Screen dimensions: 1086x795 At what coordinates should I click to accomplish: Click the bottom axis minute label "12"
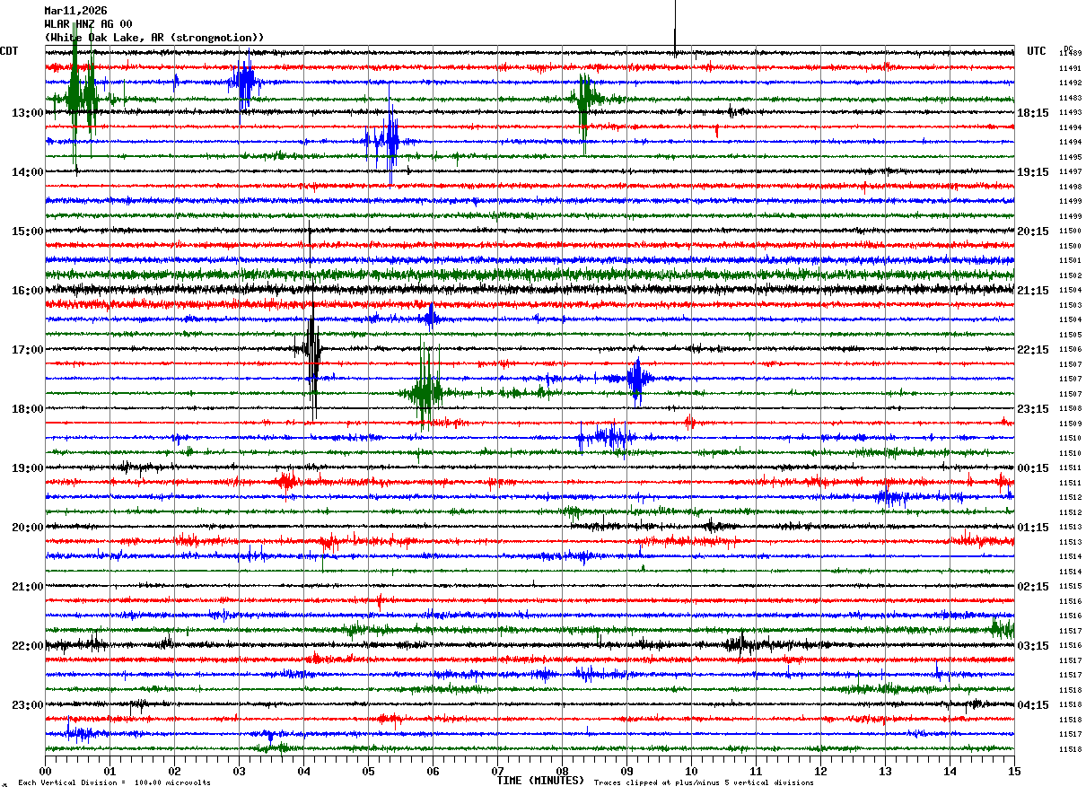(820, 771)
